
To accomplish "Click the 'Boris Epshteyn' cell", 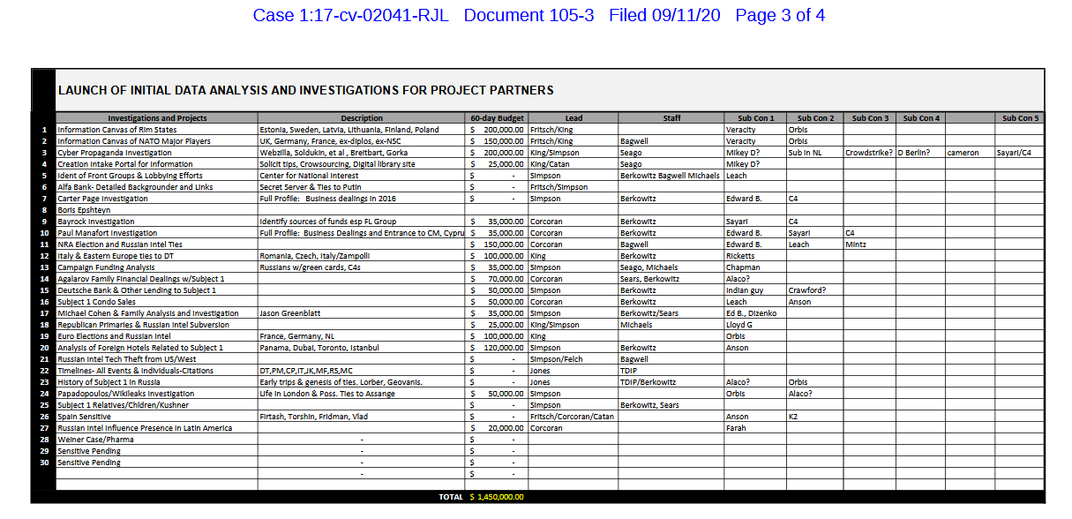I will pyautogui.click(x=157, y=210).
